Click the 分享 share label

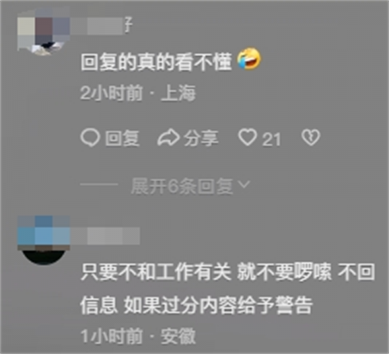201,138
